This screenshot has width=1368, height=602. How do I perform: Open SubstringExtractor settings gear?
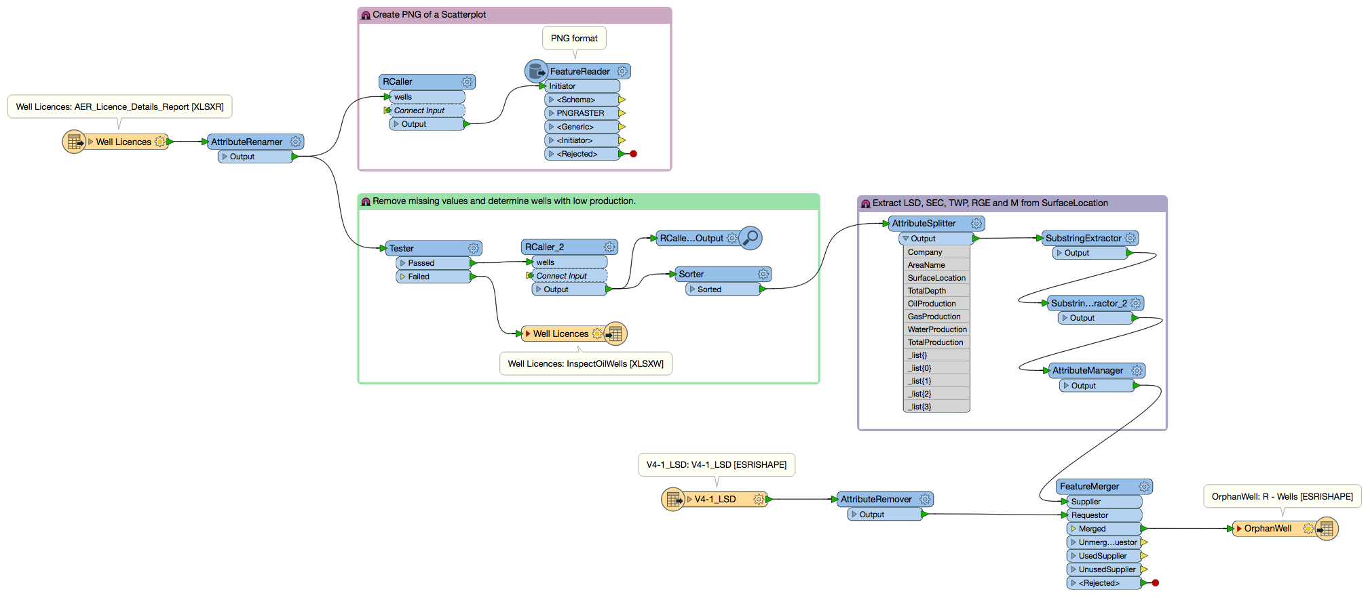click(1130, 238)
